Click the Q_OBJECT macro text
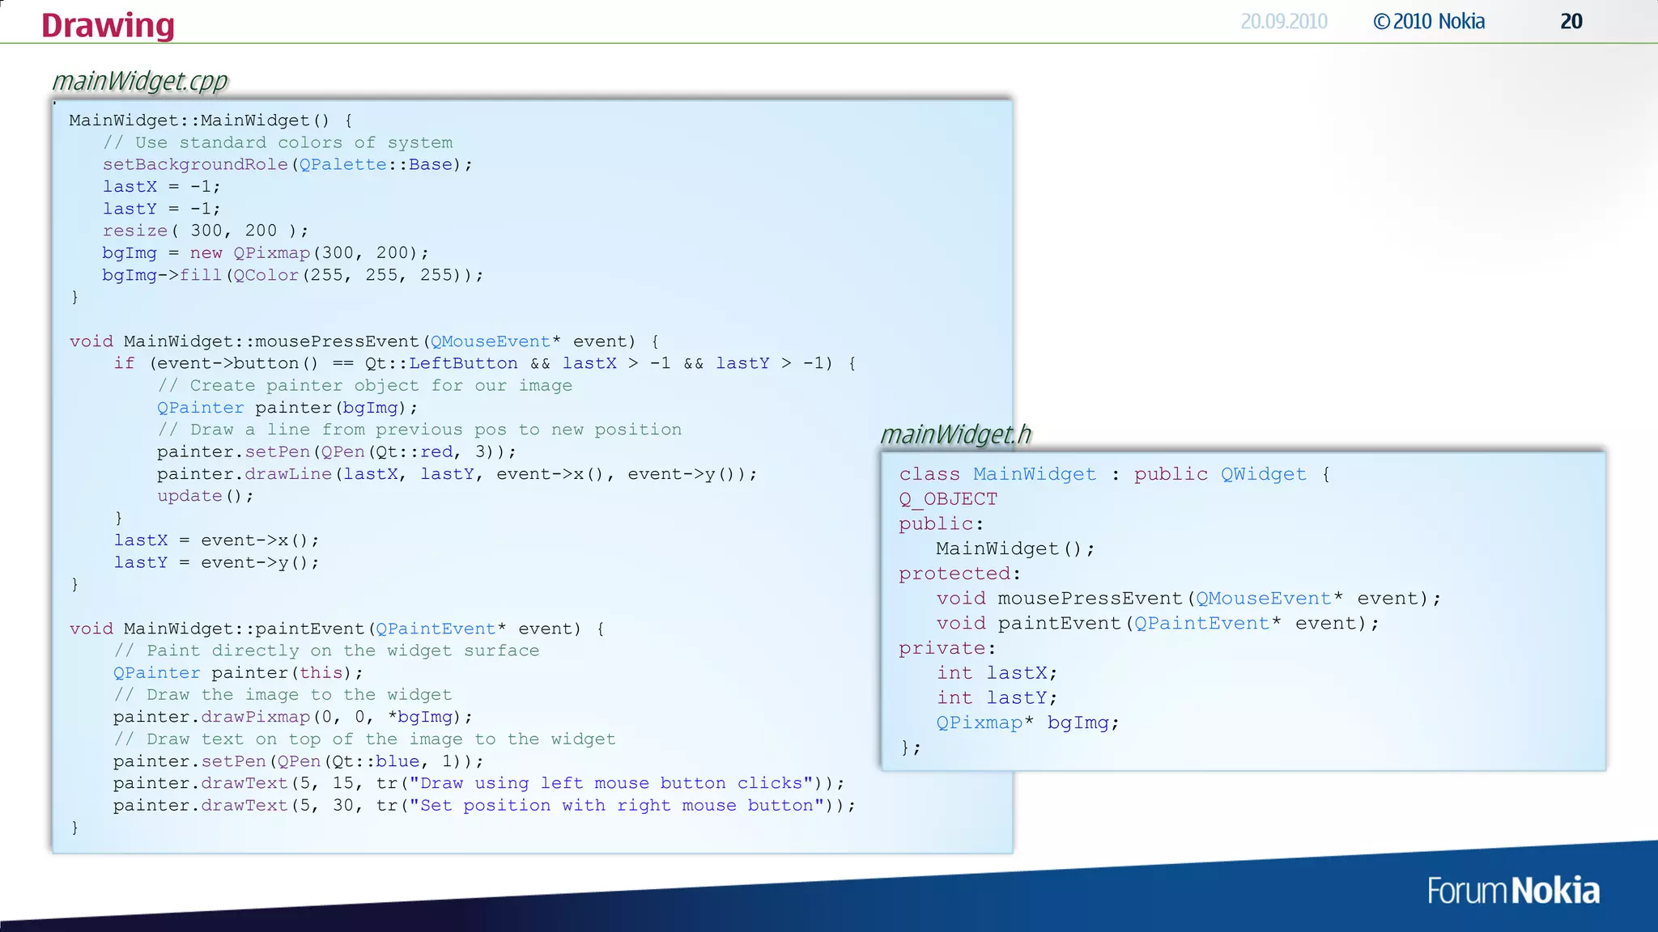The image size is (1658, 932). coord(947,499)
